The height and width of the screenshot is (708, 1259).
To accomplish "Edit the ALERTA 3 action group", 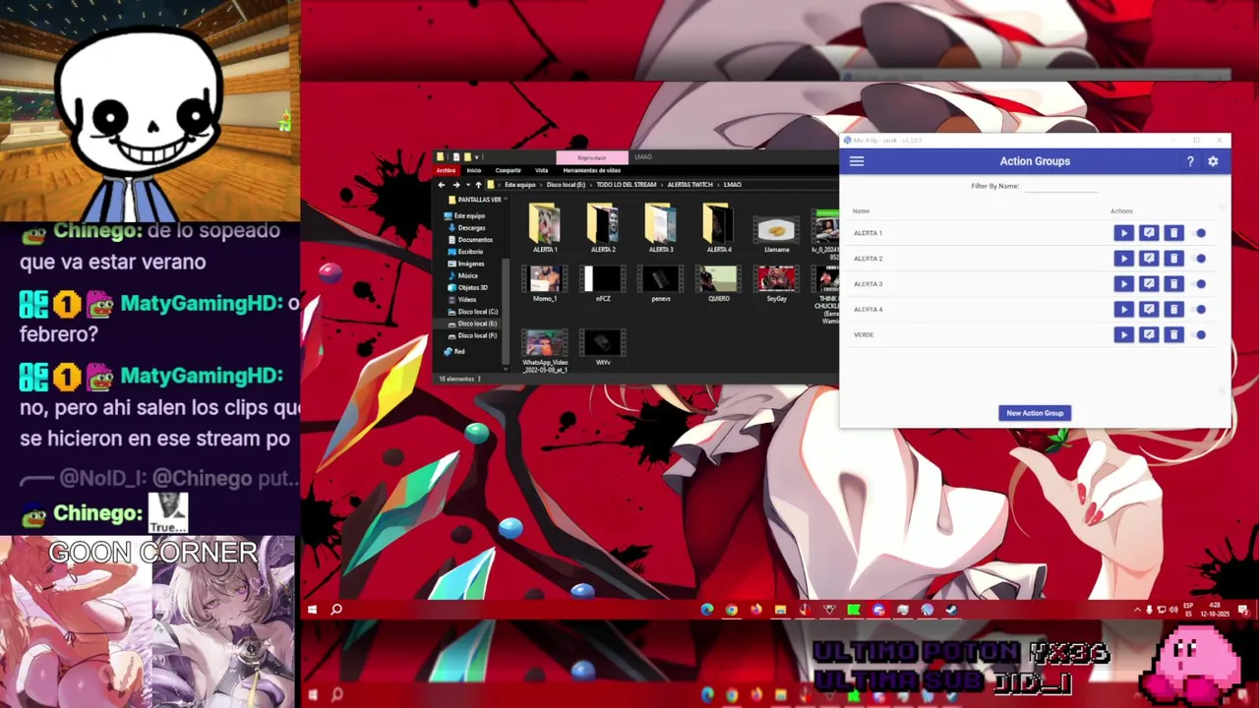I will (x=1149, y=284).
